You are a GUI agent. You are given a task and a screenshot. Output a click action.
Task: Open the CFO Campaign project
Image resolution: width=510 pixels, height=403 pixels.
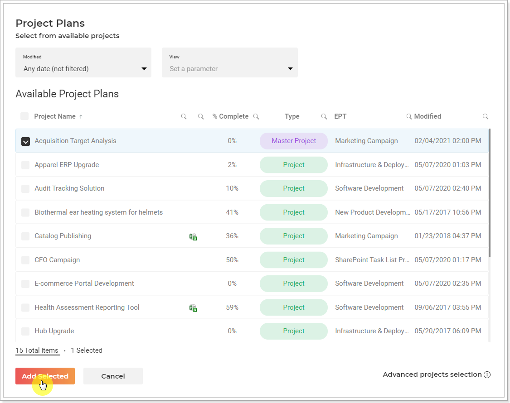click(x=57, y=259)
